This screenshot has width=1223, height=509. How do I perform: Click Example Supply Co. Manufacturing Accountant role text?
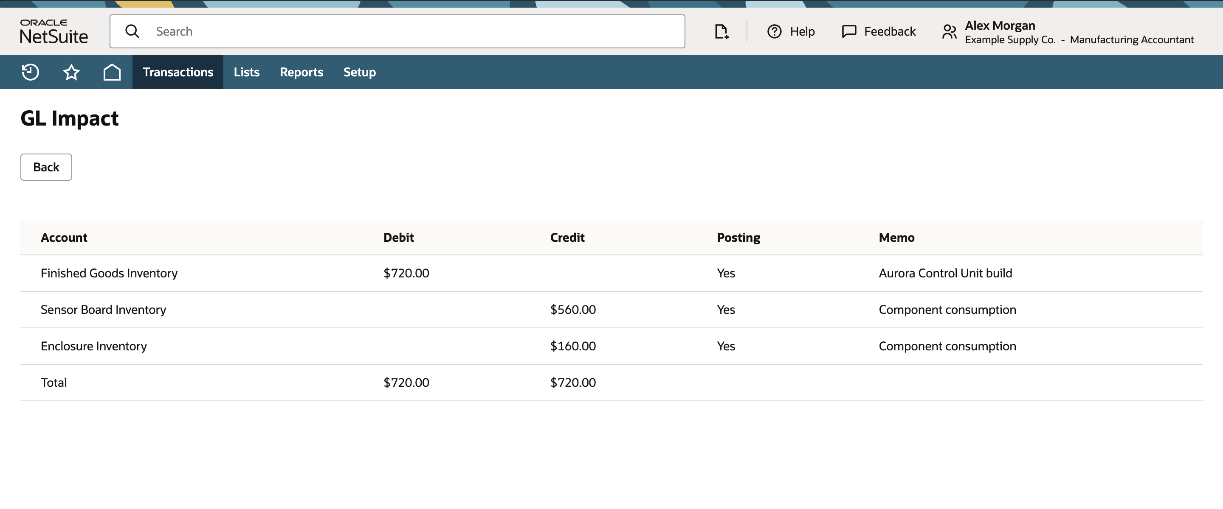[1079, 40]
